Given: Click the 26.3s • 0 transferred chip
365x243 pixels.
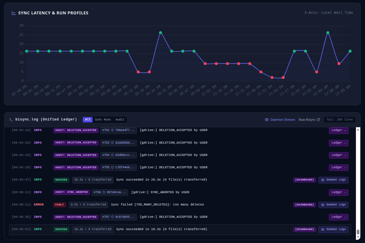Looking at the screenshot, I should coord(93,180).
